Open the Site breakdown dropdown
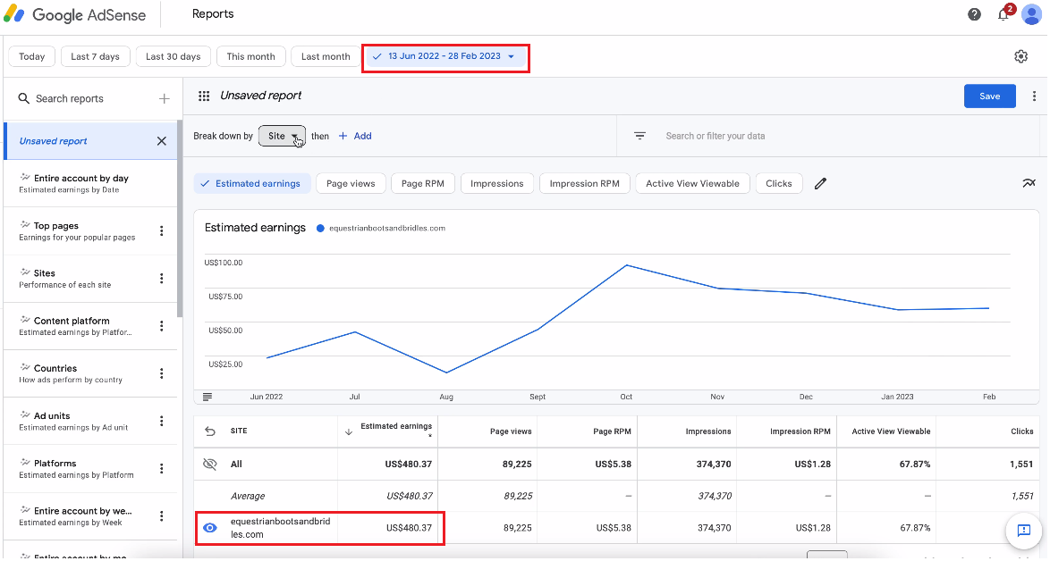 282,137
